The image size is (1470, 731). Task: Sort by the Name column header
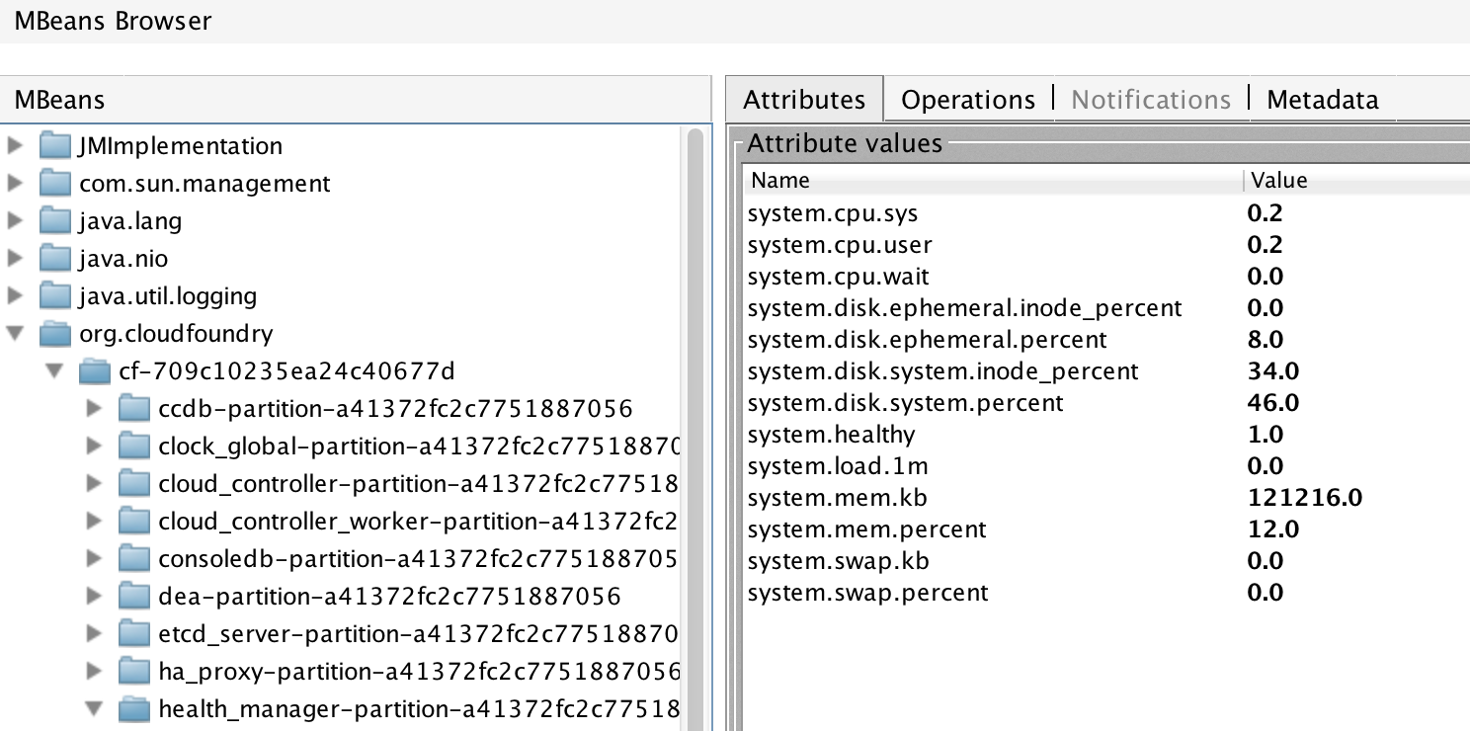[x=993, y=181]
